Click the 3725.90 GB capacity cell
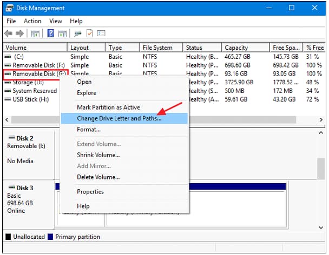 coord(239,82)
